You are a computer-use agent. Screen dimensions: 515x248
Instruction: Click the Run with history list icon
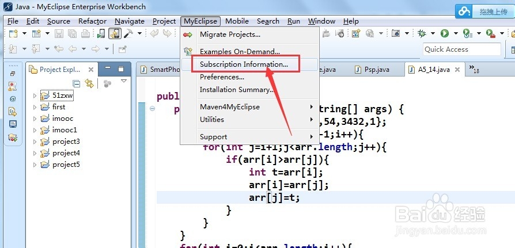click(x=468, y=33)
